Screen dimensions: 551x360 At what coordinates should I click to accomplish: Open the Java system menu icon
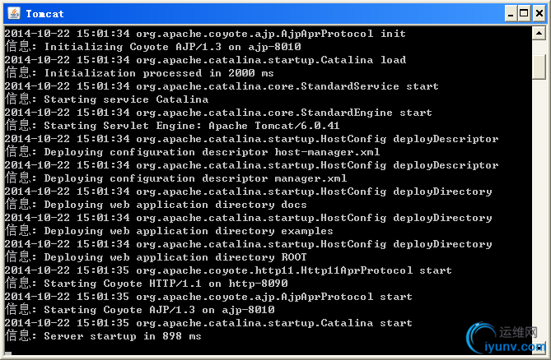[14, 13]
